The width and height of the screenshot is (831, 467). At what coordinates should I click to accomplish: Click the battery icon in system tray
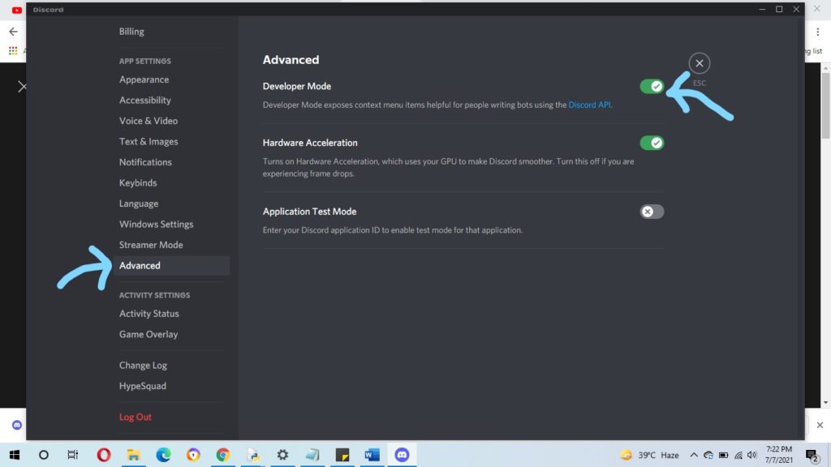pyautogui.click(x=723, y=455)
